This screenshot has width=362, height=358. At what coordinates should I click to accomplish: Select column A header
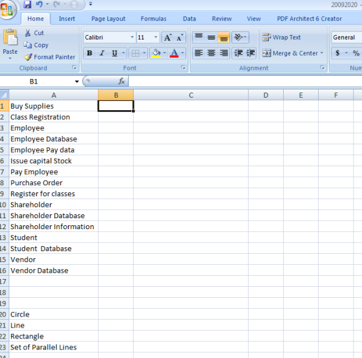pos(54,95)
